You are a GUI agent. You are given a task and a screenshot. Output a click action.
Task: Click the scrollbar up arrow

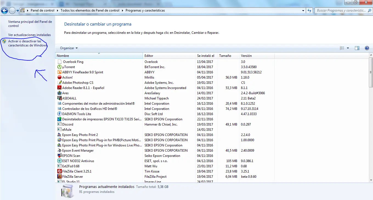(x=371, y=55)
